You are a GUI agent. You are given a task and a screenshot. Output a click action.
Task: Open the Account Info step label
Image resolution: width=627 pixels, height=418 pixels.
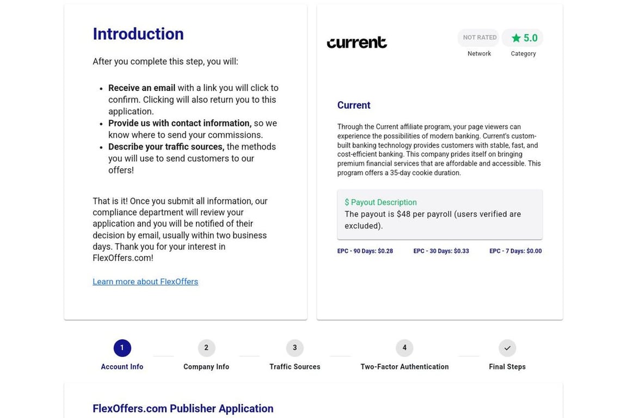coord(122,366)
